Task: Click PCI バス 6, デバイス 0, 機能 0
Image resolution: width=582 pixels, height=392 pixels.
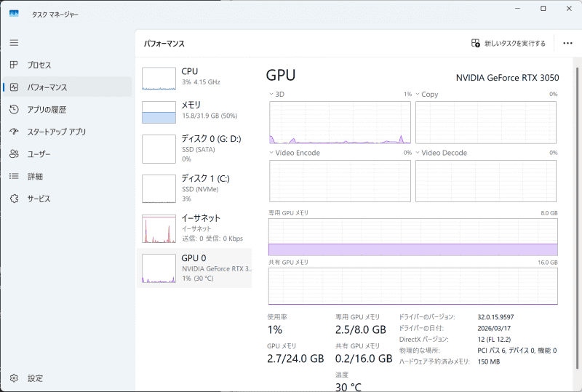Action: pyautogui.click(x=517, y=351)
